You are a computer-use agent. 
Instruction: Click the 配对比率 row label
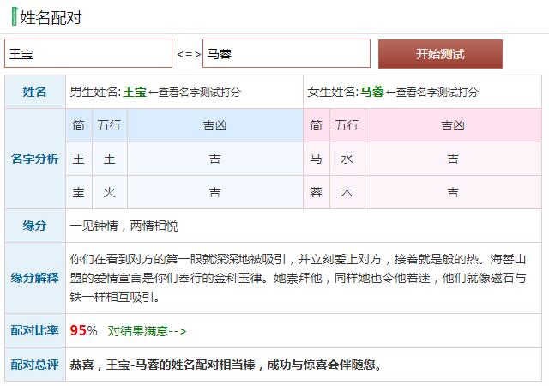point(35,330)
